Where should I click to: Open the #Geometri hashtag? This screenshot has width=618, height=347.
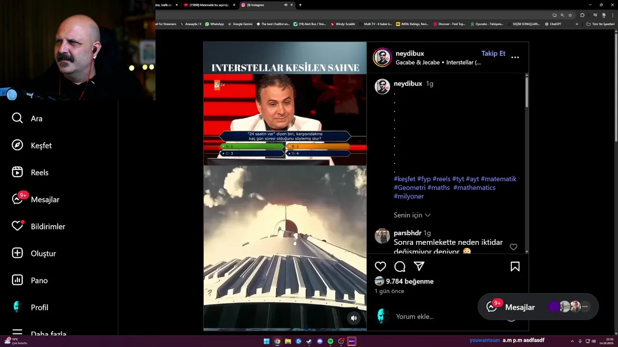(409, 187)
